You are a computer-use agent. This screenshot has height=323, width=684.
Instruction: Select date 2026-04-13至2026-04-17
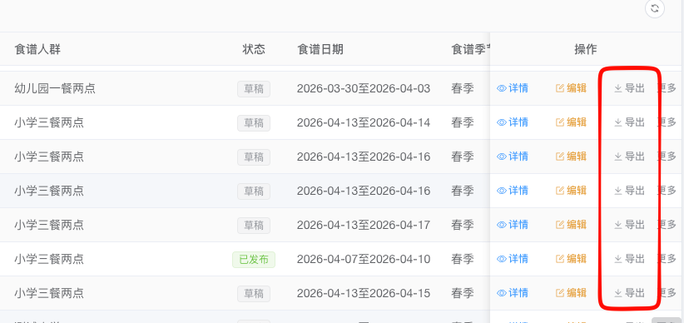point(364,226)
